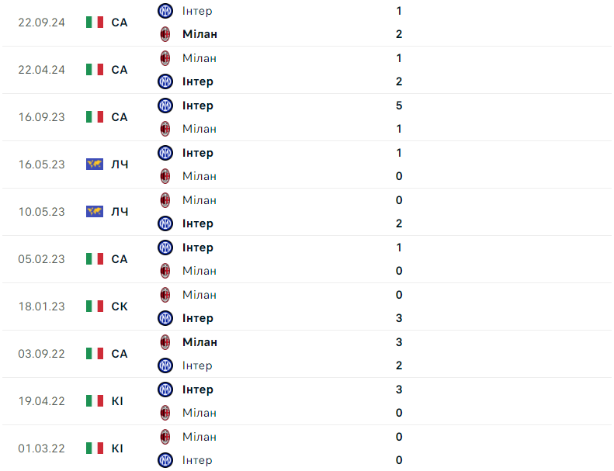Click the Inter logo in the 22.09.24 match
This screenshot has width=614, height=471.
click(165, 11)
